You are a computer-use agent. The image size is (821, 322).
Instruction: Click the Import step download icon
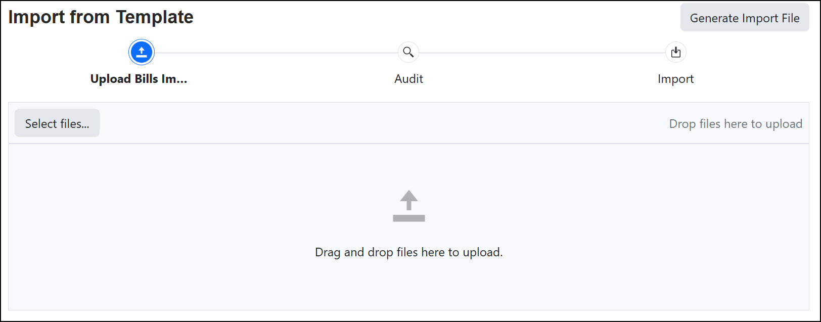[x=675, y=52]
